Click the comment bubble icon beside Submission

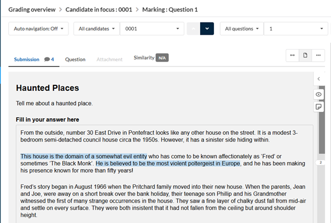click(47, 59)
